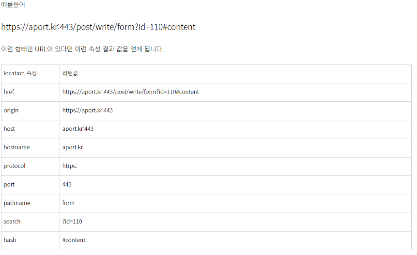Screen dimensions: 417x255
Task: Click the hash value '#content'
Action: click(74, 240)
